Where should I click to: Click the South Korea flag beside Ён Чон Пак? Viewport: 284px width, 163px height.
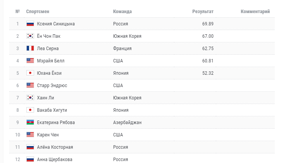pyautogui.click(x=30, y=36)
